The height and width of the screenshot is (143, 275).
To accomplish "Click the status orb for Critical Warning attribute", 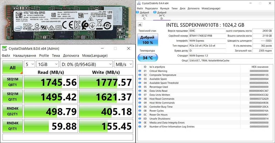I will 140,71.
